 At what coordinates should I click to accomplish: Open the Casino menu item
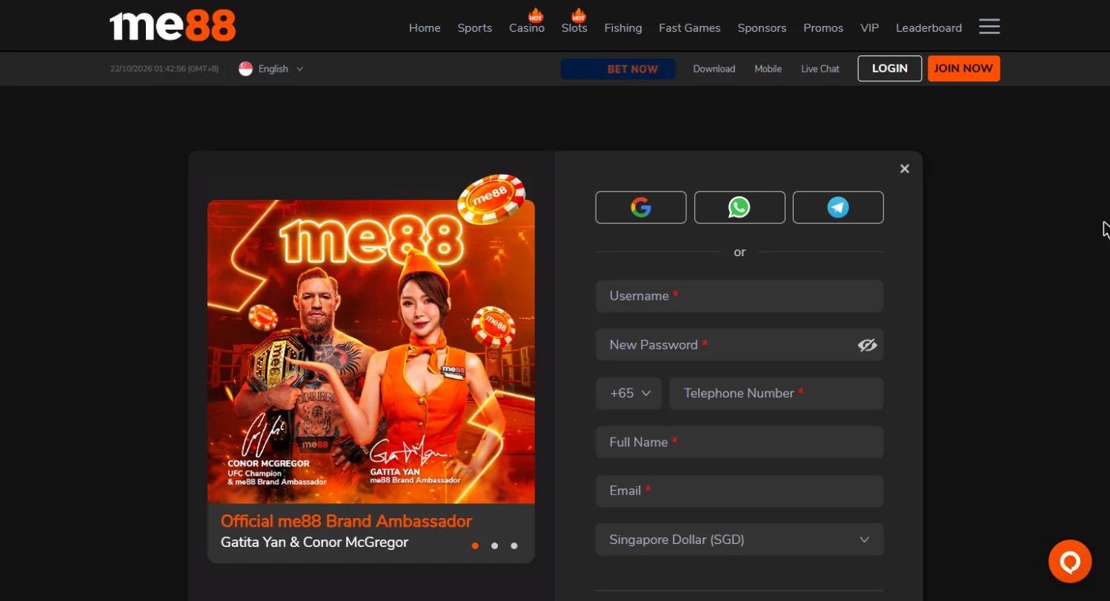click(x=527, y=28)
